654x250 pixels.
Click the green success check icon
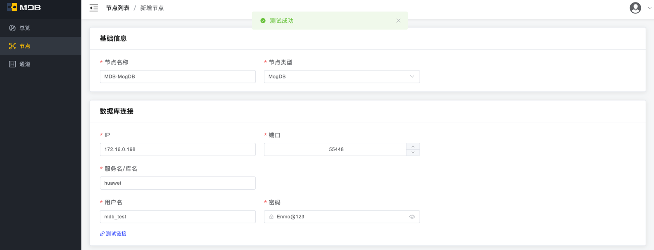click(x=263, y=21)
